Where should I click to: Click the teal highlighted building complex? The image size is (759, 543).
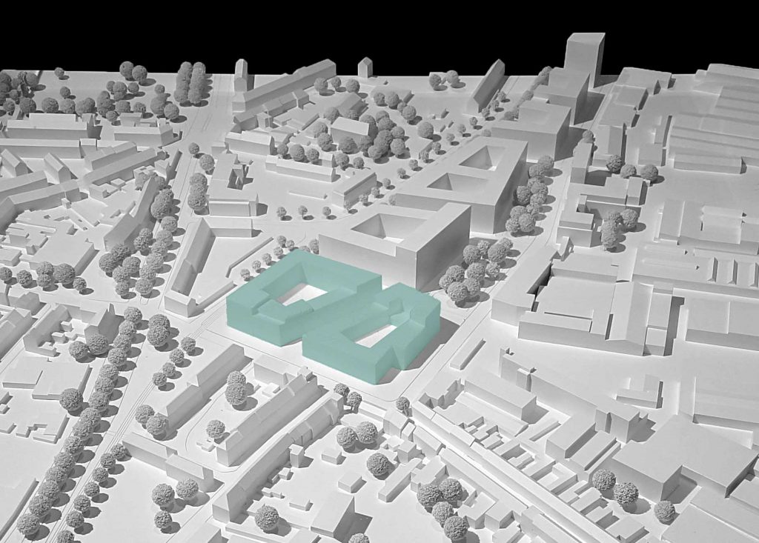pyautogui.click(x=334, y=316)
